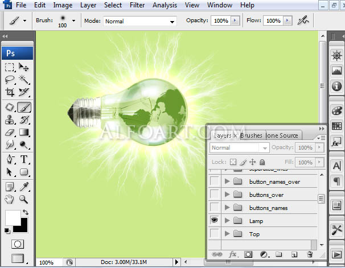Select the Healing Brush tool

tap(10, 108)
